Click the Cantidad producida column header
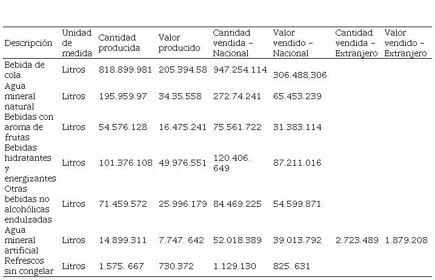 point(119,43)
